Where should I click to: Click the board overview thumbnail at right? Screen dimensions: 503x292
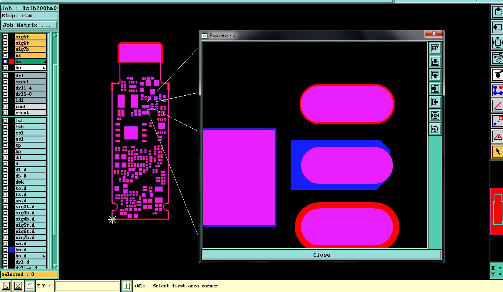click(x=497, y=211)
